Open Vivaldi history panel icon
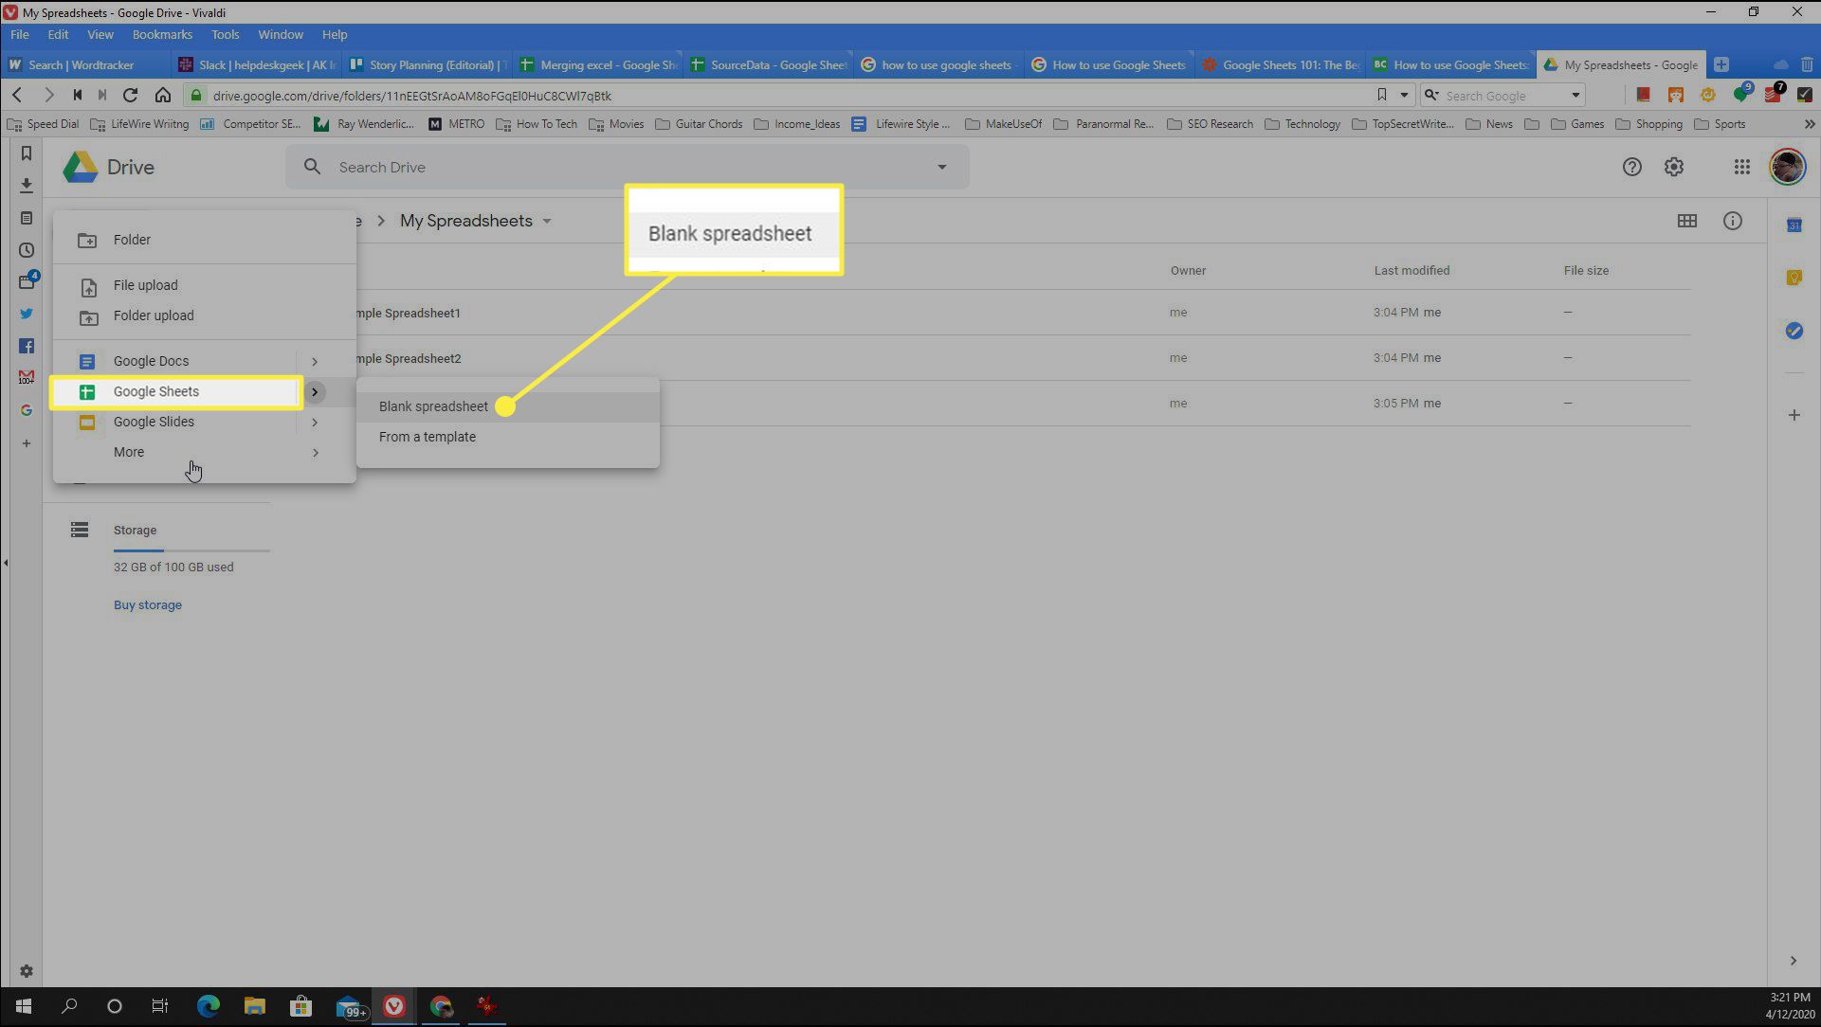 click(27, 250)
